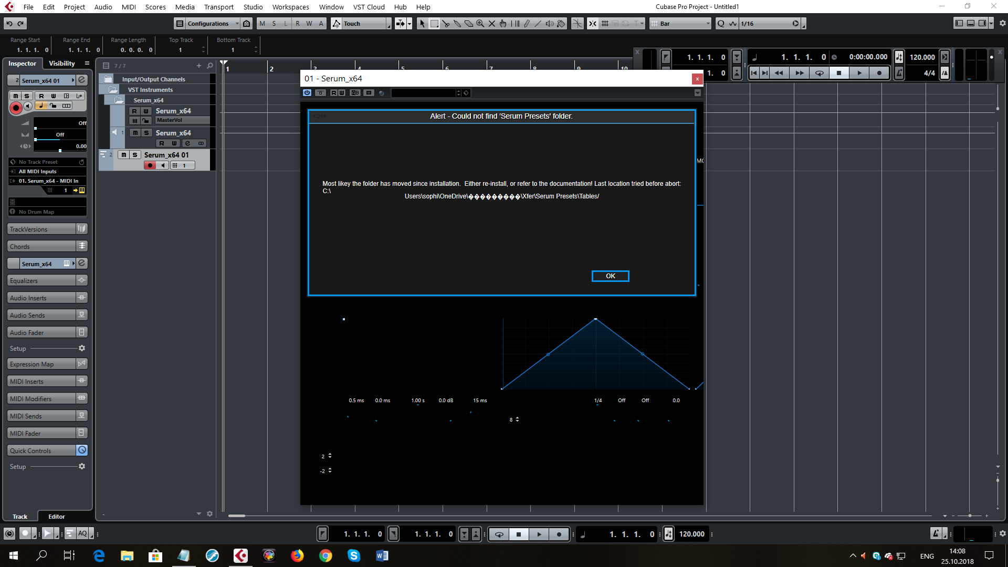
Task: Click the Loop transport icon in toolbar
Action: [x=498, y=534]
